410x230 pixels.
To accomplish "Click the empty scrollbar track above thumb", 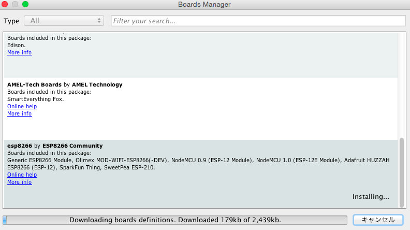I will pos(402,83).
